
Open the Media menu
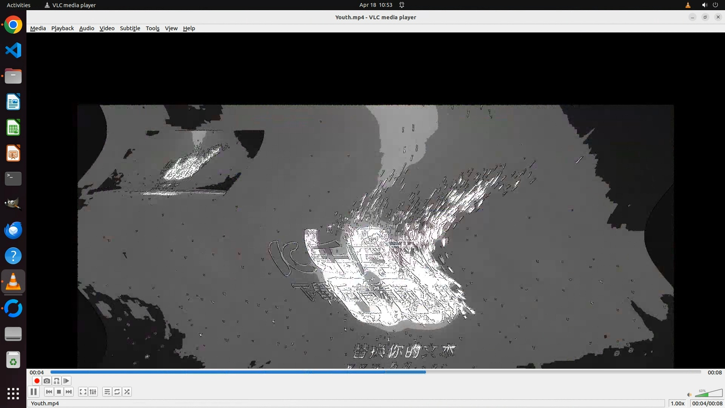[38, 28]
